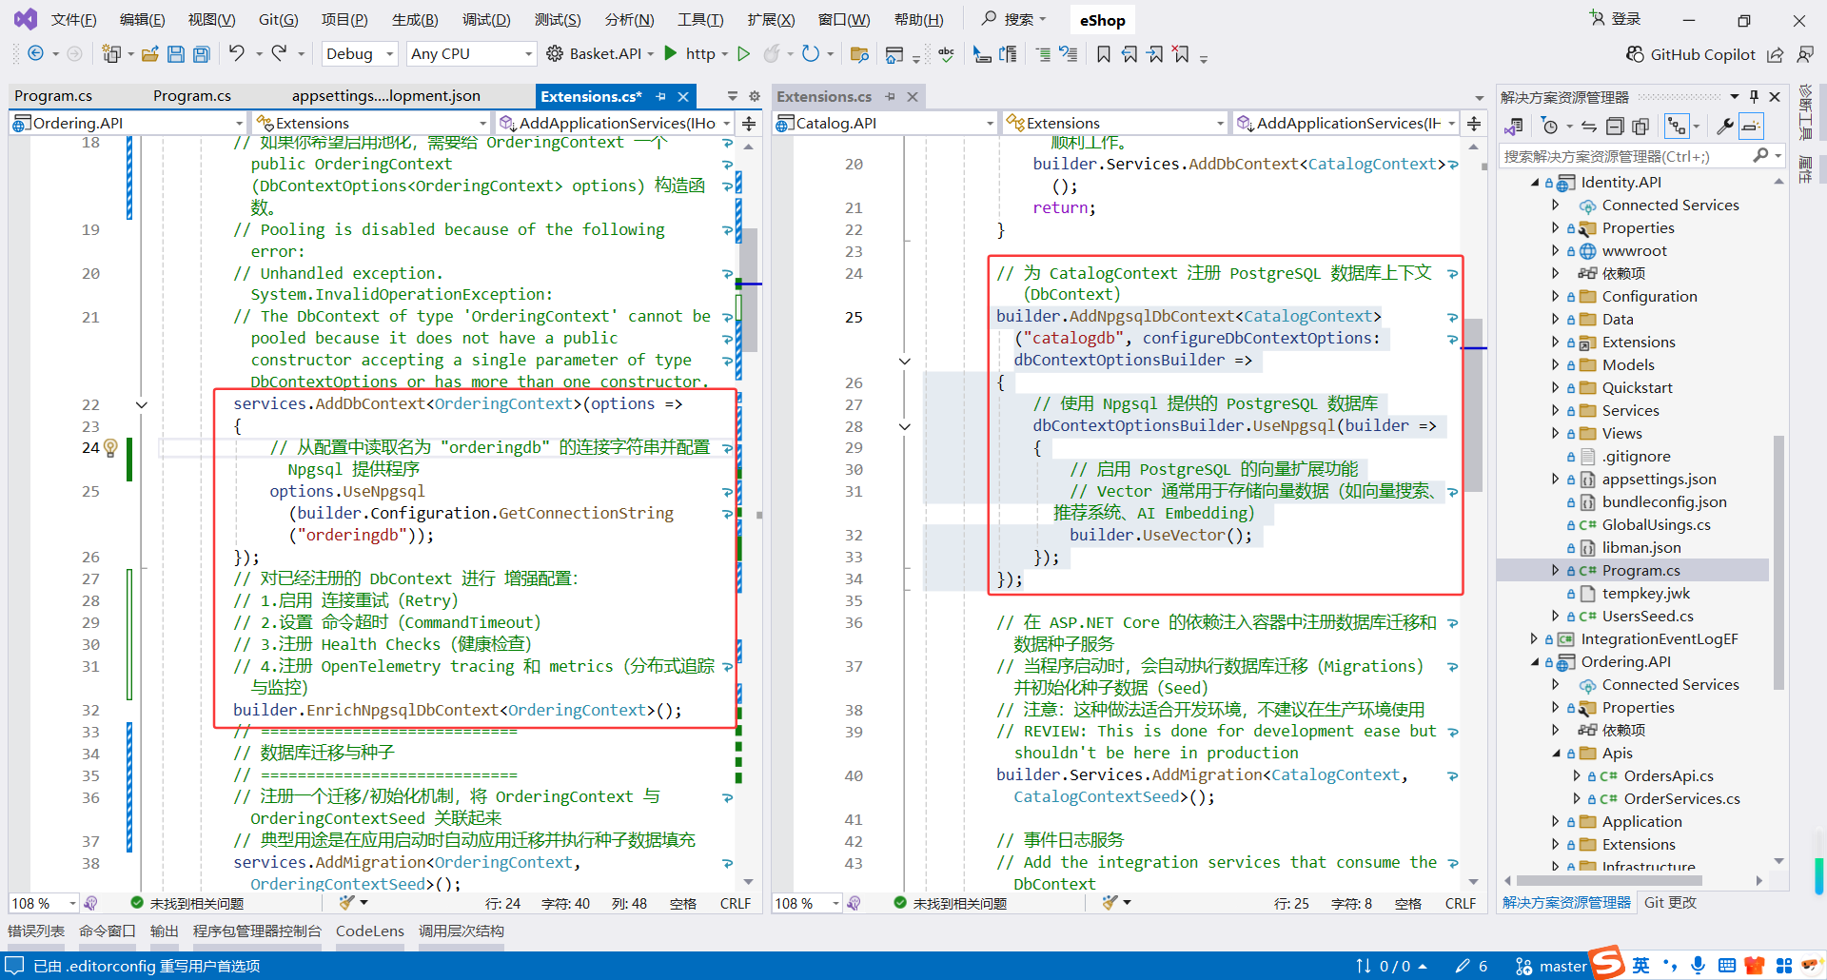Click the left editor vertical scrollbar thumb
Screen dimensions: 1827x980
pos(749,290)
